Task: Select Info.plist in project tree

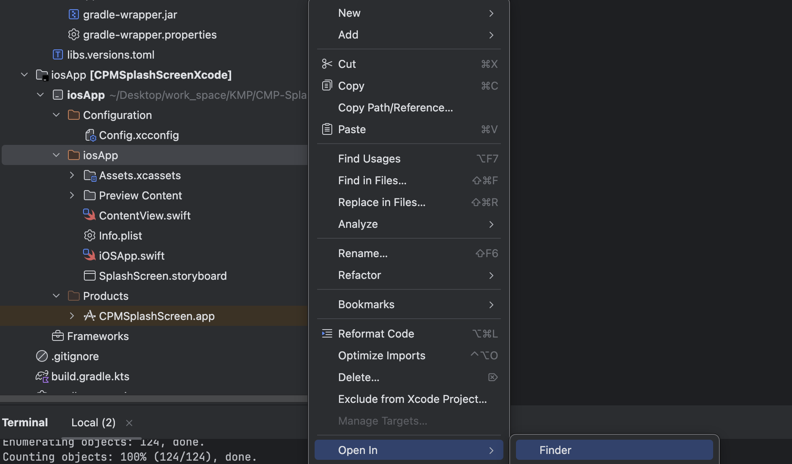Action: point(120,235)
